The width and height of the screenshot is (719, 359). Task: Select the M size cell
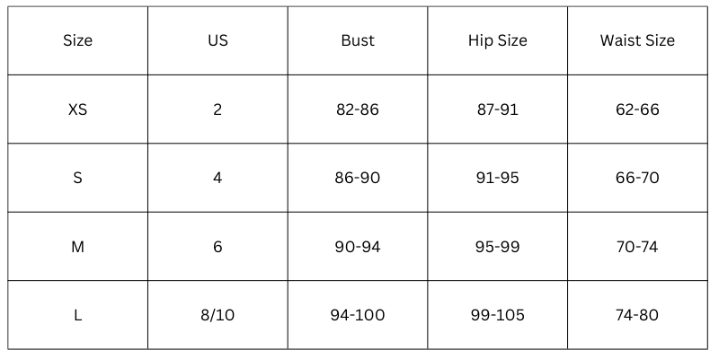click(x=77, y=247)
